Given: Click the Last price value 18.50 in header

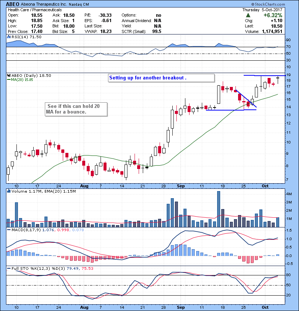Looking at the screenshot, I should [277, 26].
